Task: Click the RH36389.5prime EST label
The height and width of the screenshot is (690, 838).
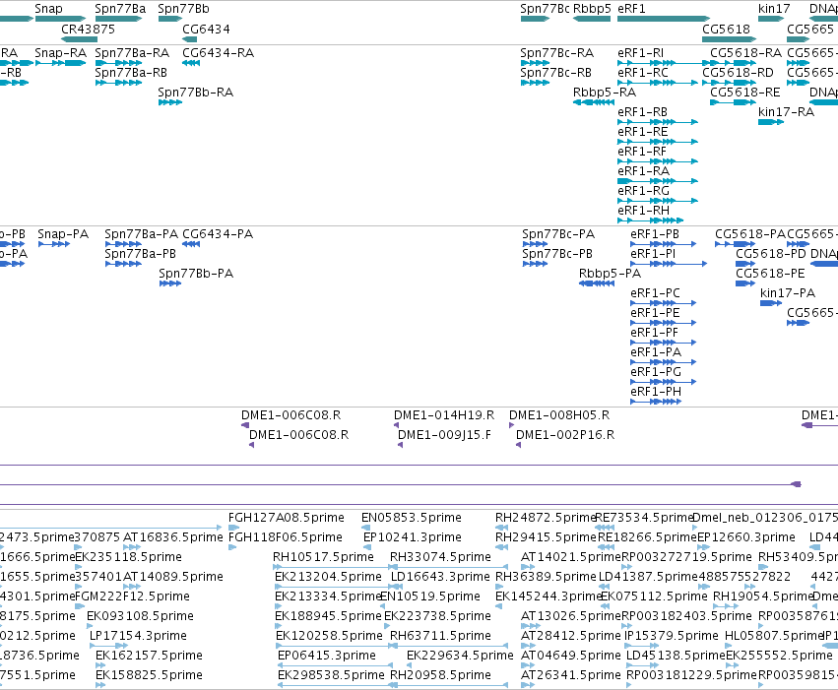Action: [x=546, y=578]
